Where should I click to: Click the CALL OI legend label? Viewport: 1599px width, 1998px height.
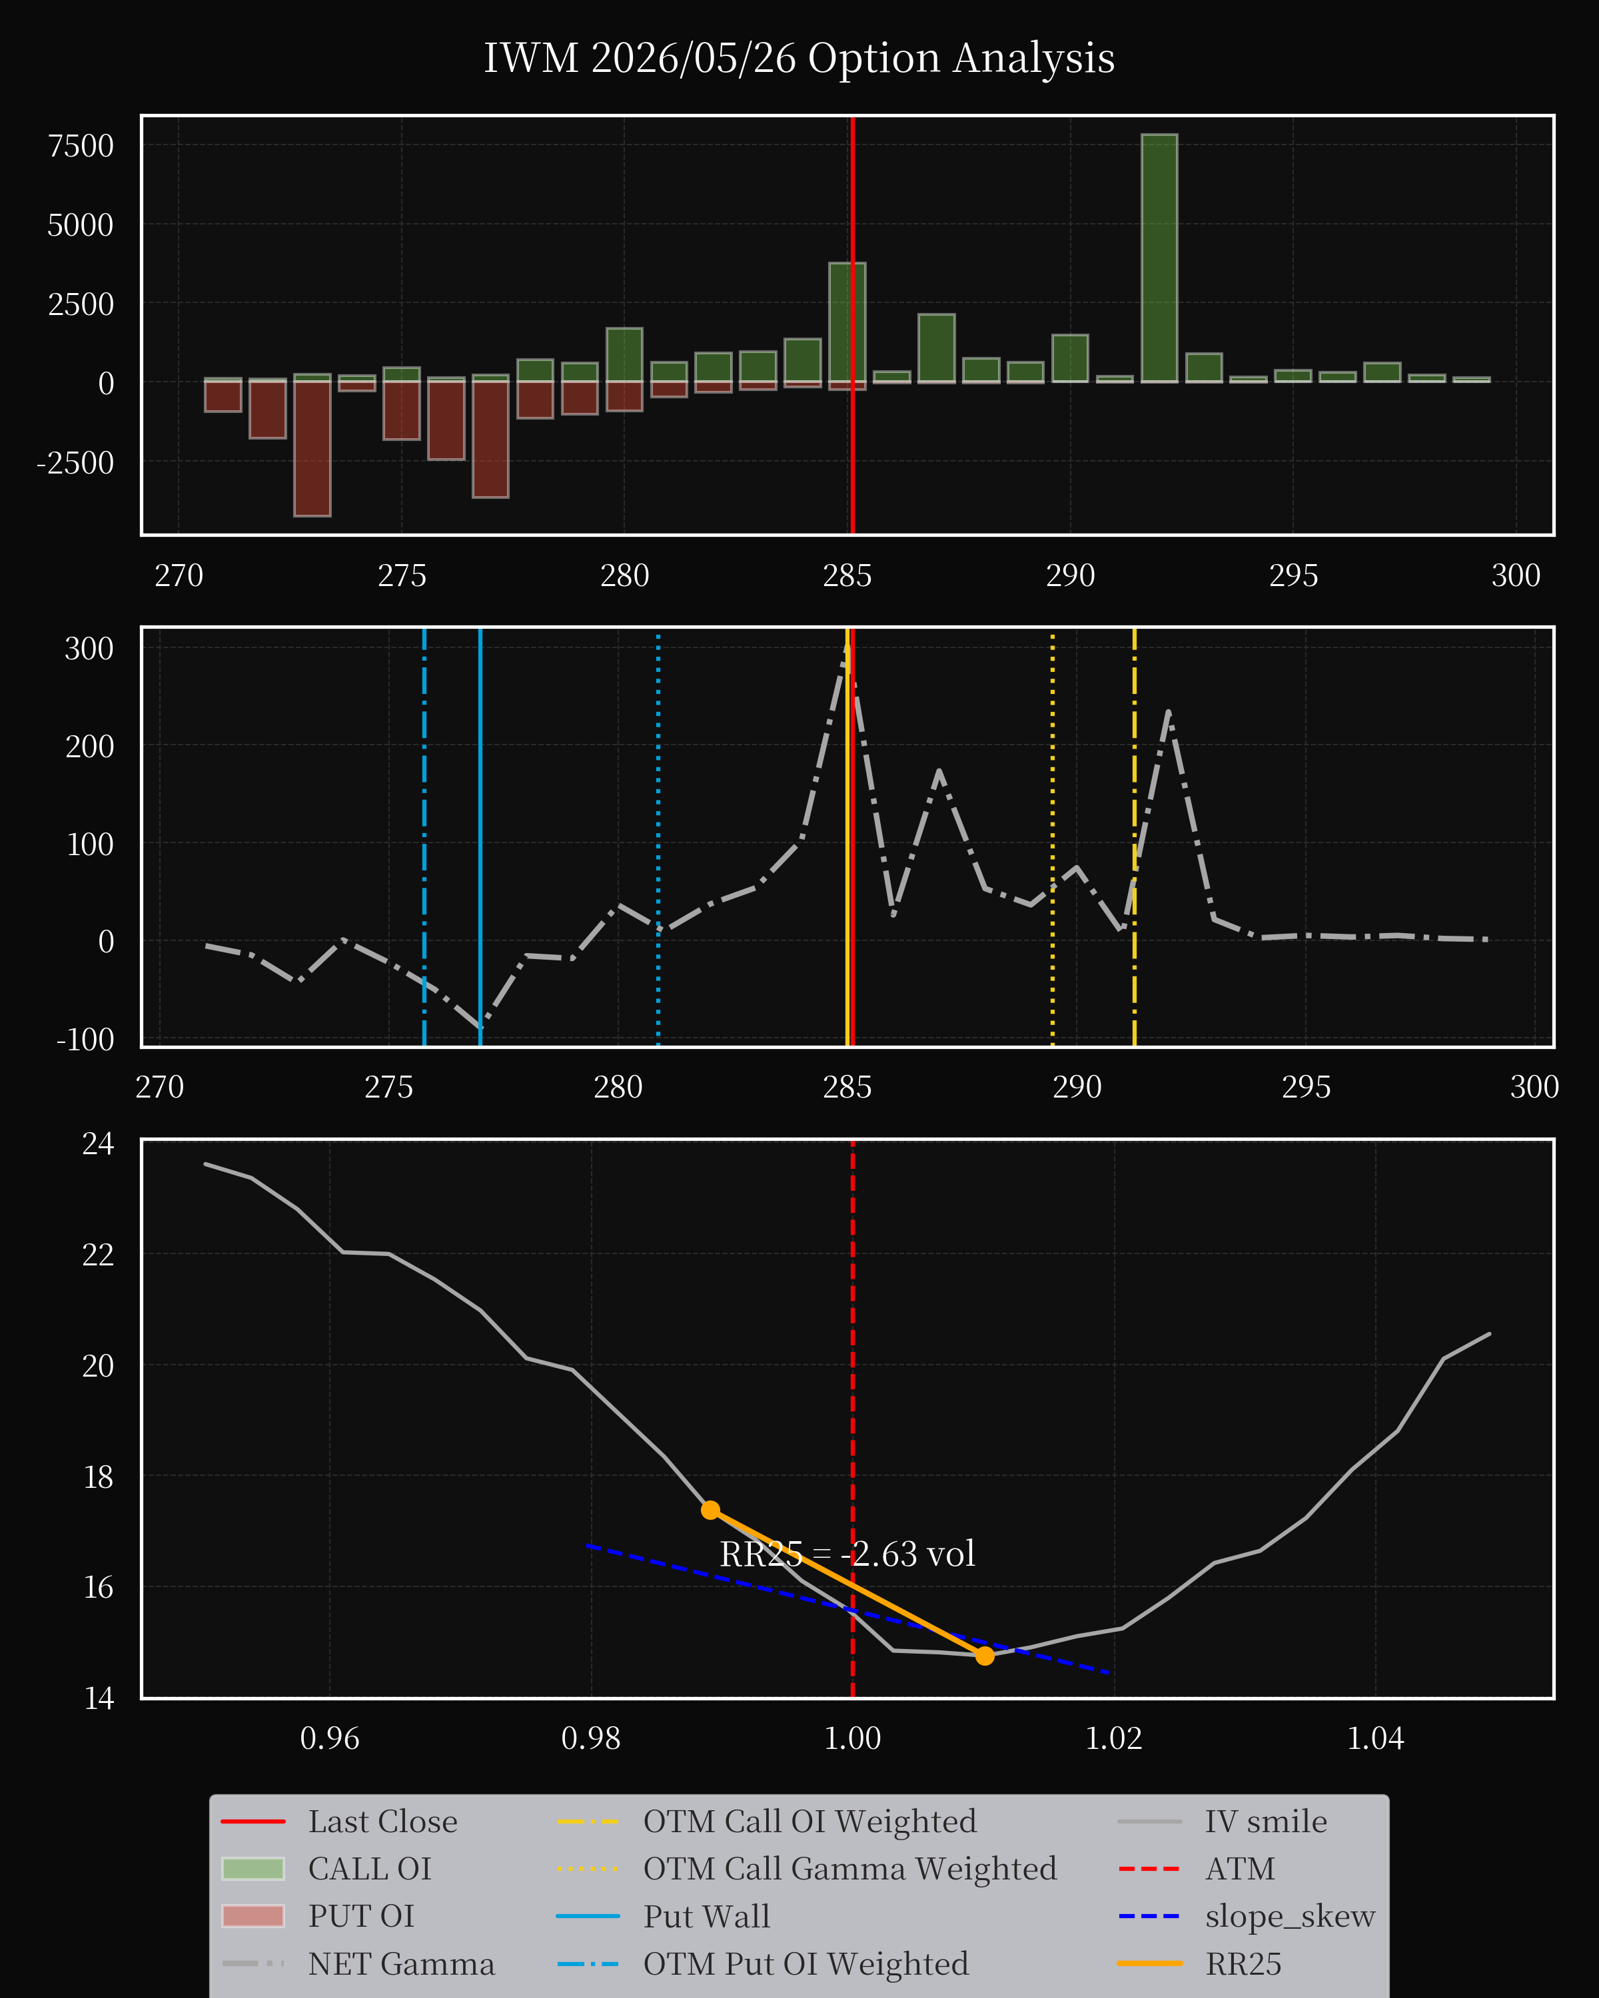pos(370,1869)
